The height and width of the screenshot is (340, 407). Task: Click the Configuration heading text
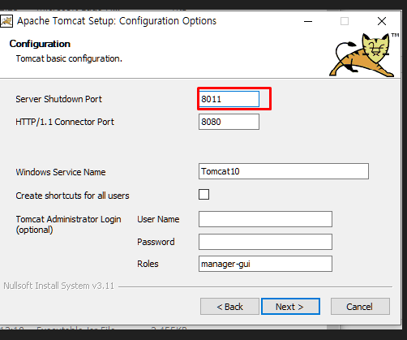40,44
